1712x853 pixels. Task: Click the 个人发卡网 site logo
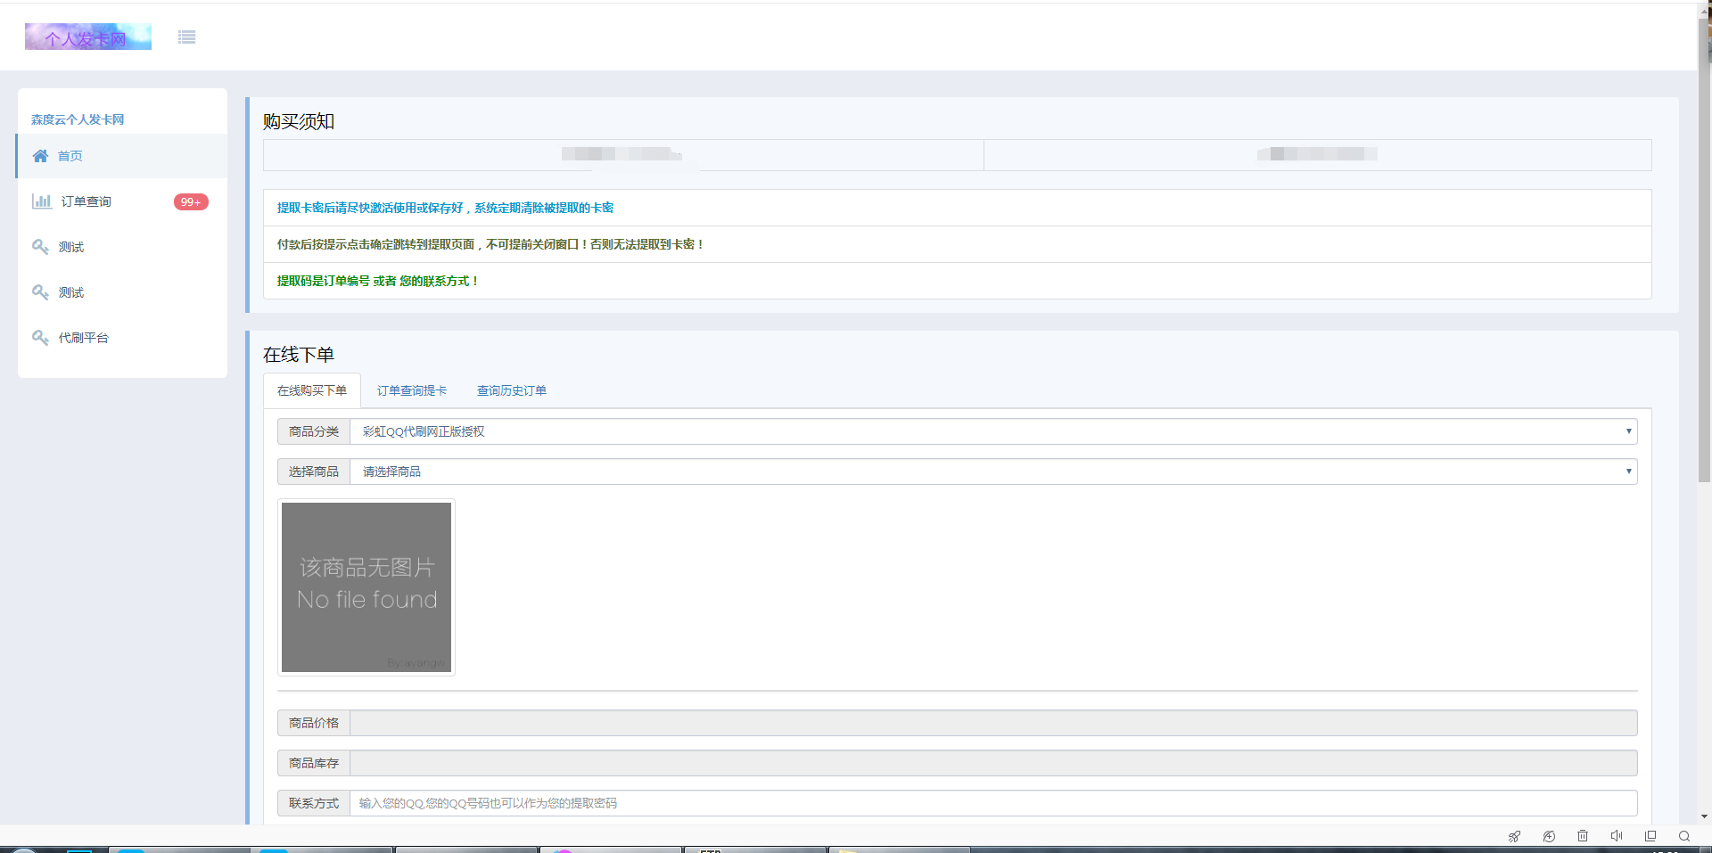(x=88, y=37)
